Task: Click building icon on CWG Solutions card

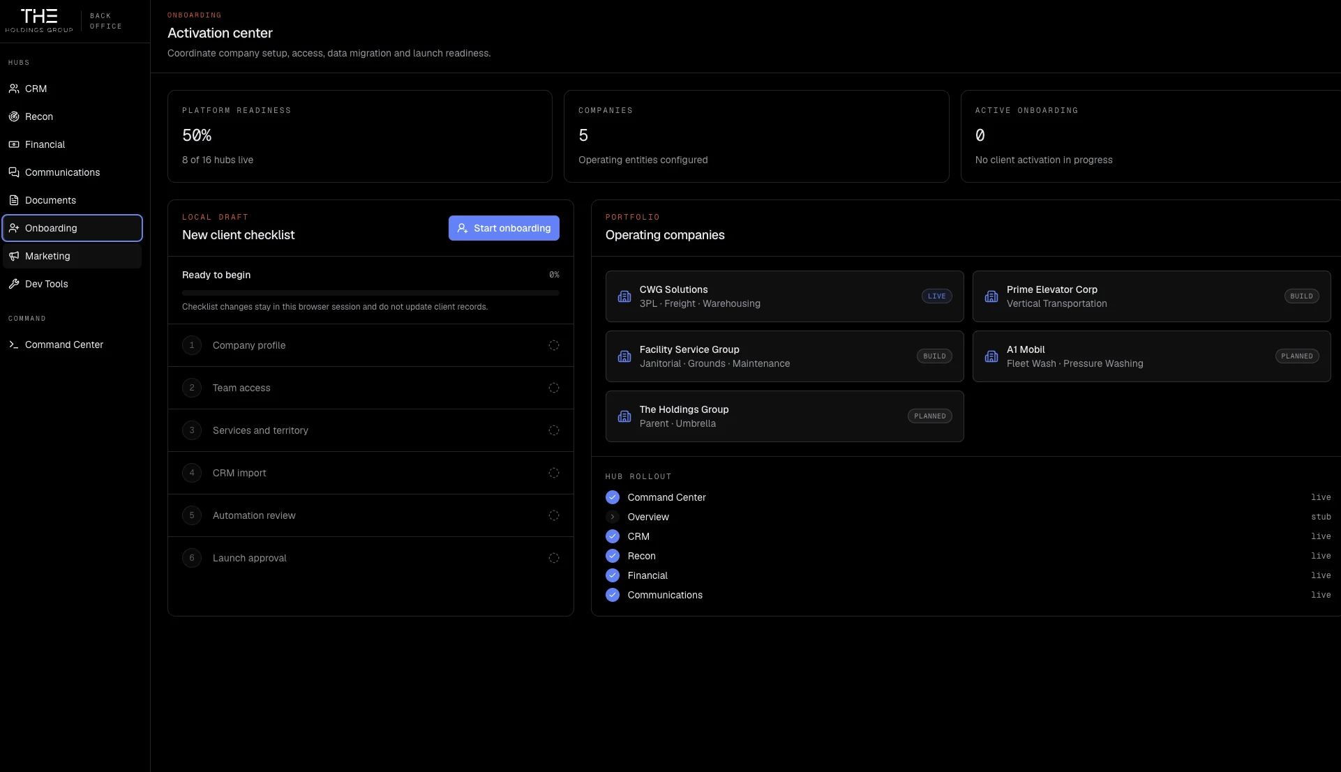Action: pyautogui.click(x=624, y=296)
